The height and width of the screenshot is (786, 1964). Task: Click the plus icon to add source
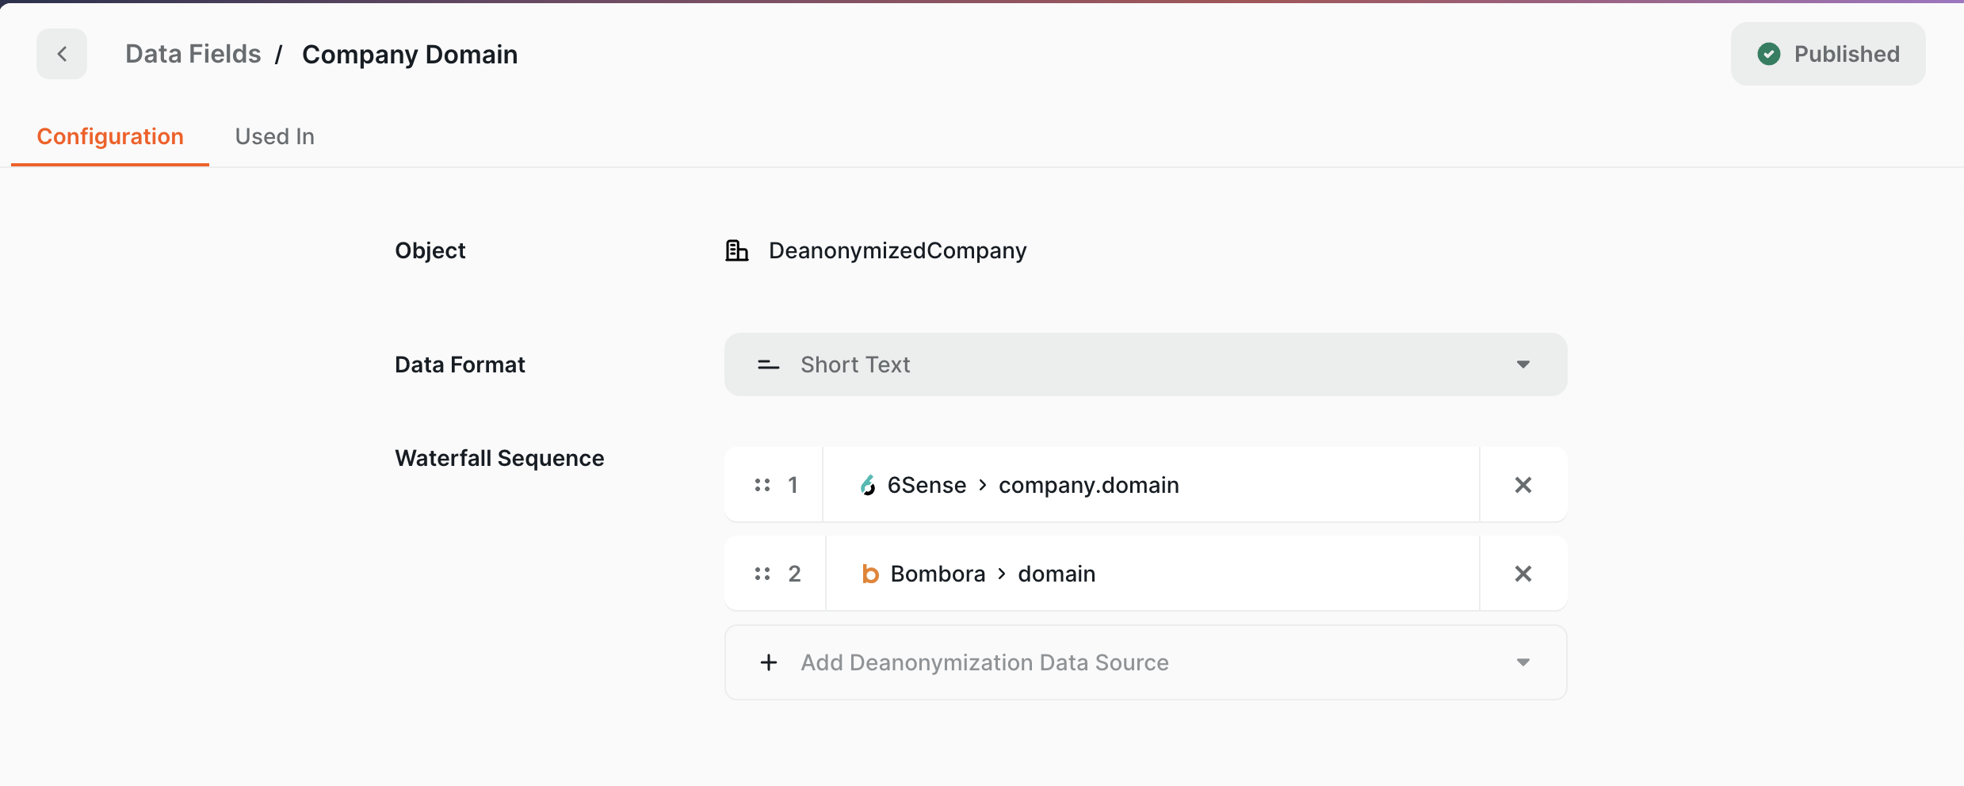click(768, 662)
